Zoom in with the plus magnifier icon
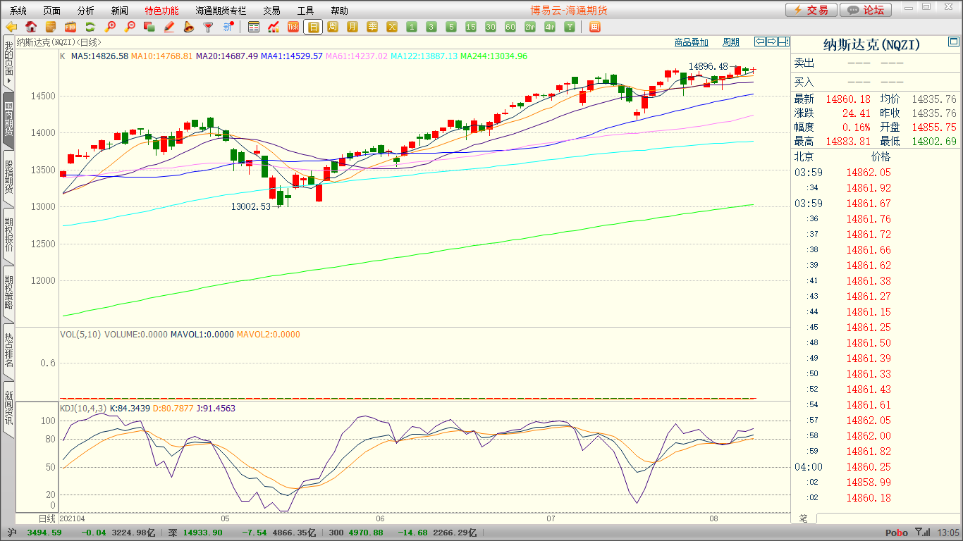Screen dimensions: 963x541 110,27
